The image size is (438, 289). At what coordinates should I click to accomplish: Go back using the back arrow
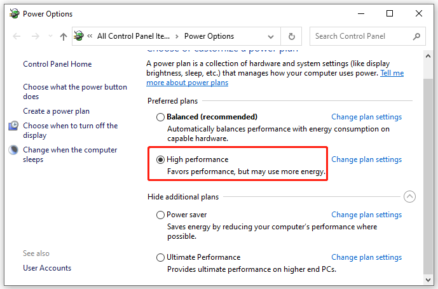(17, 36)
